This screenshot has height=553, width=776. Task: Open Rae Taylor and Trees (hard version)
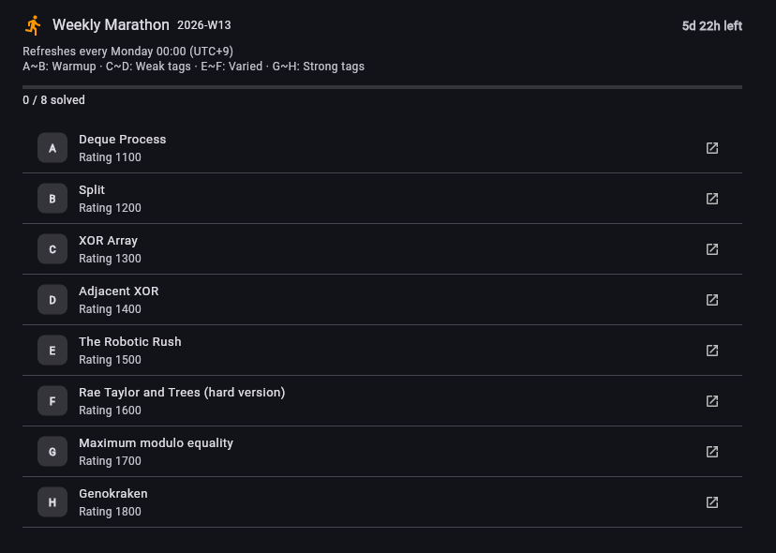click(182, 393)
